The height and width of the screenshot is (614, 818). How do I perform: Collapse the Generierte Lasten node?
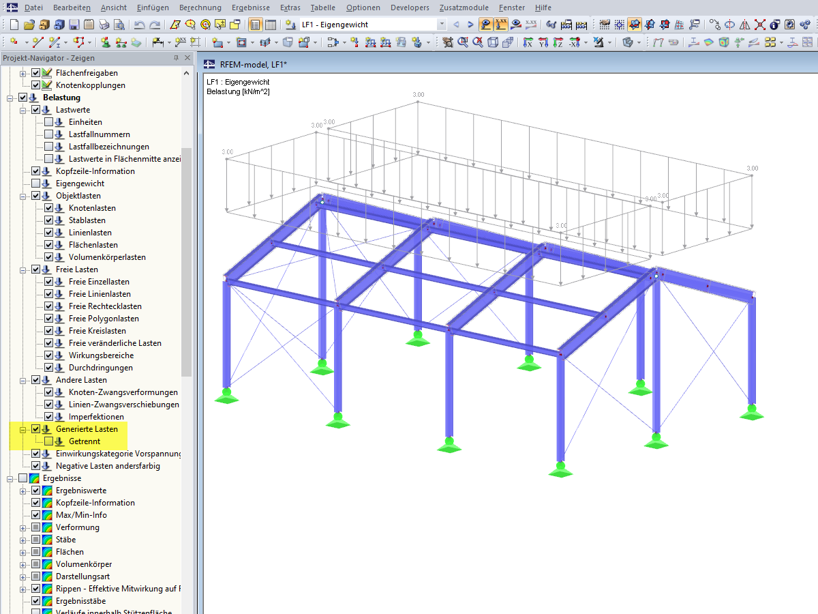(x=23, y=429)
